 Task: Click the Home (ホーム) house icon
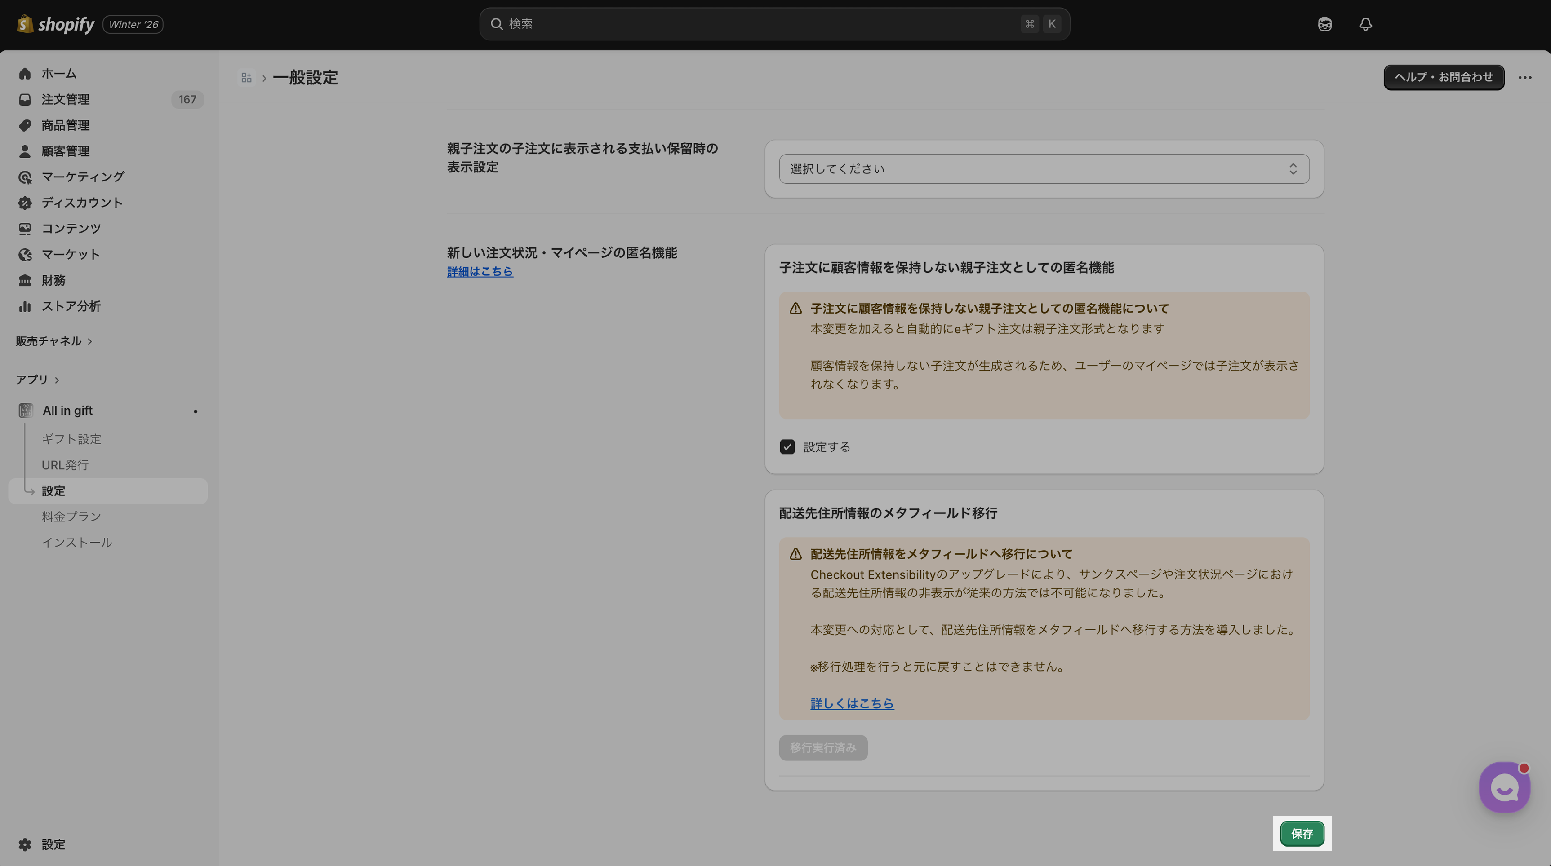click(25, 73)
